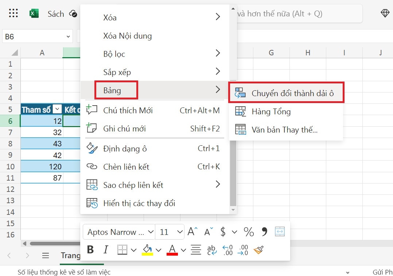Click the context menu scrollbar
The height and width of the screenshot is (276, 393).
233,173
